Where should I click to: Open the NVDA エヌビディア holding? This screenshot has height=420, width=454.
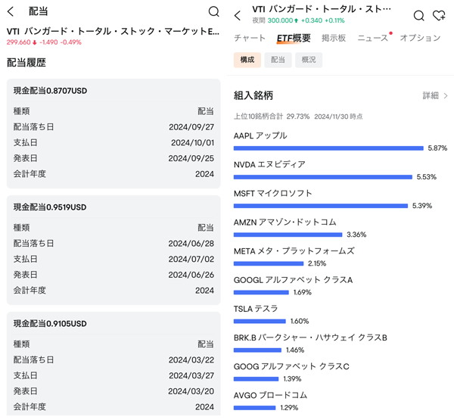tap(269, 164)
